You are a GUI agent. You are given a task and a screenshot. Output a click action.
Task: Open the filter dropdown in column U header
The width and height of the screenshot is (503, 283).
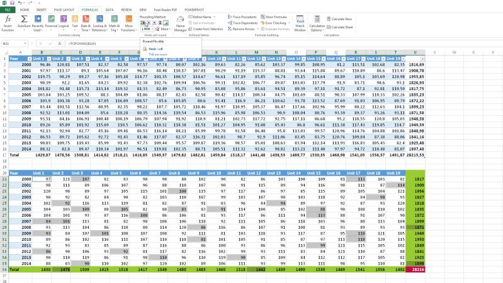coord(422,59)
